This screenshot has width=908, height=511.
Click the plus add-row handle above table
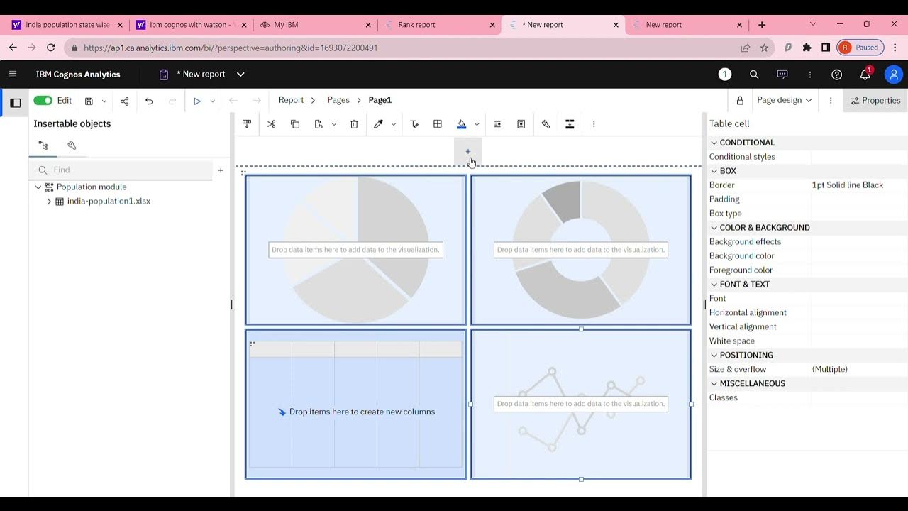468,151
